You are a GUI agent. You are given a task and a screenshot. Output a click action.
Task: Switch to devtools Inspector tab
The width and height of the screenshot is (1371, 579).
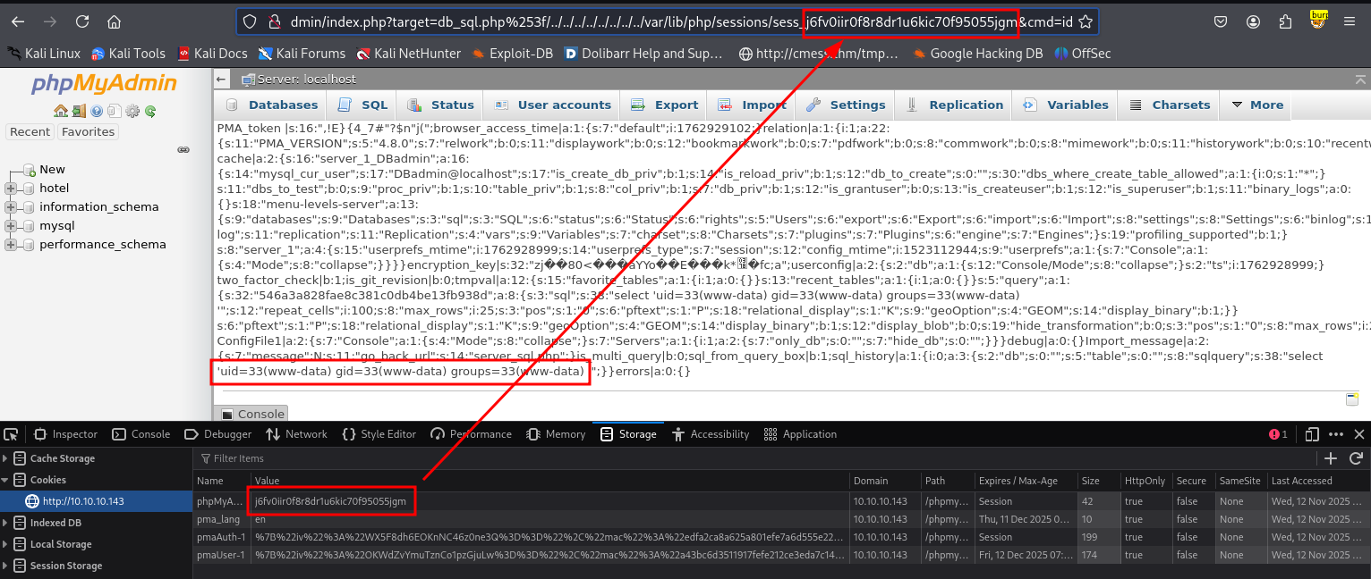[66, 434]
